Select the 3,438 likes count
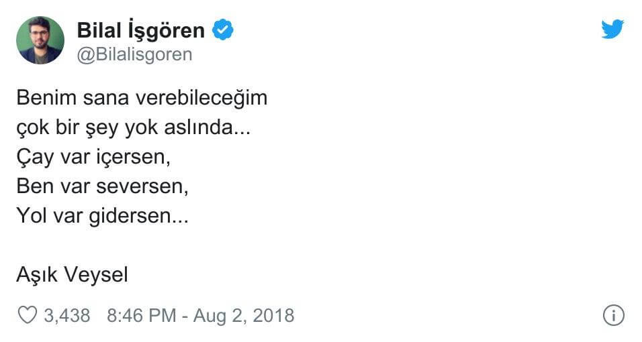Viewport: 642px width, 342px height. tap(67, 315)
